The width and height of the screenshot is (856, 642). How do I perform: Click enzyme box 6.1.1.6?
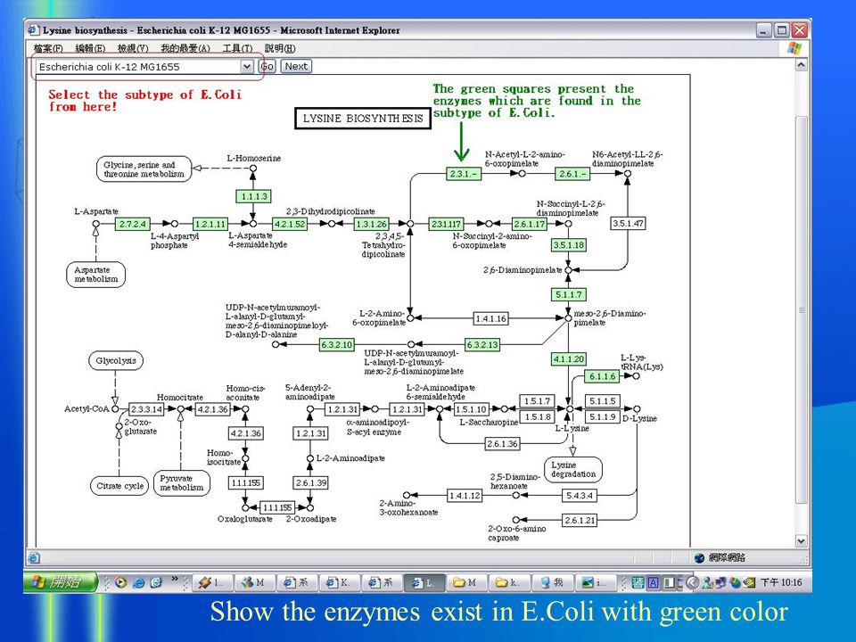click(602, 376)
